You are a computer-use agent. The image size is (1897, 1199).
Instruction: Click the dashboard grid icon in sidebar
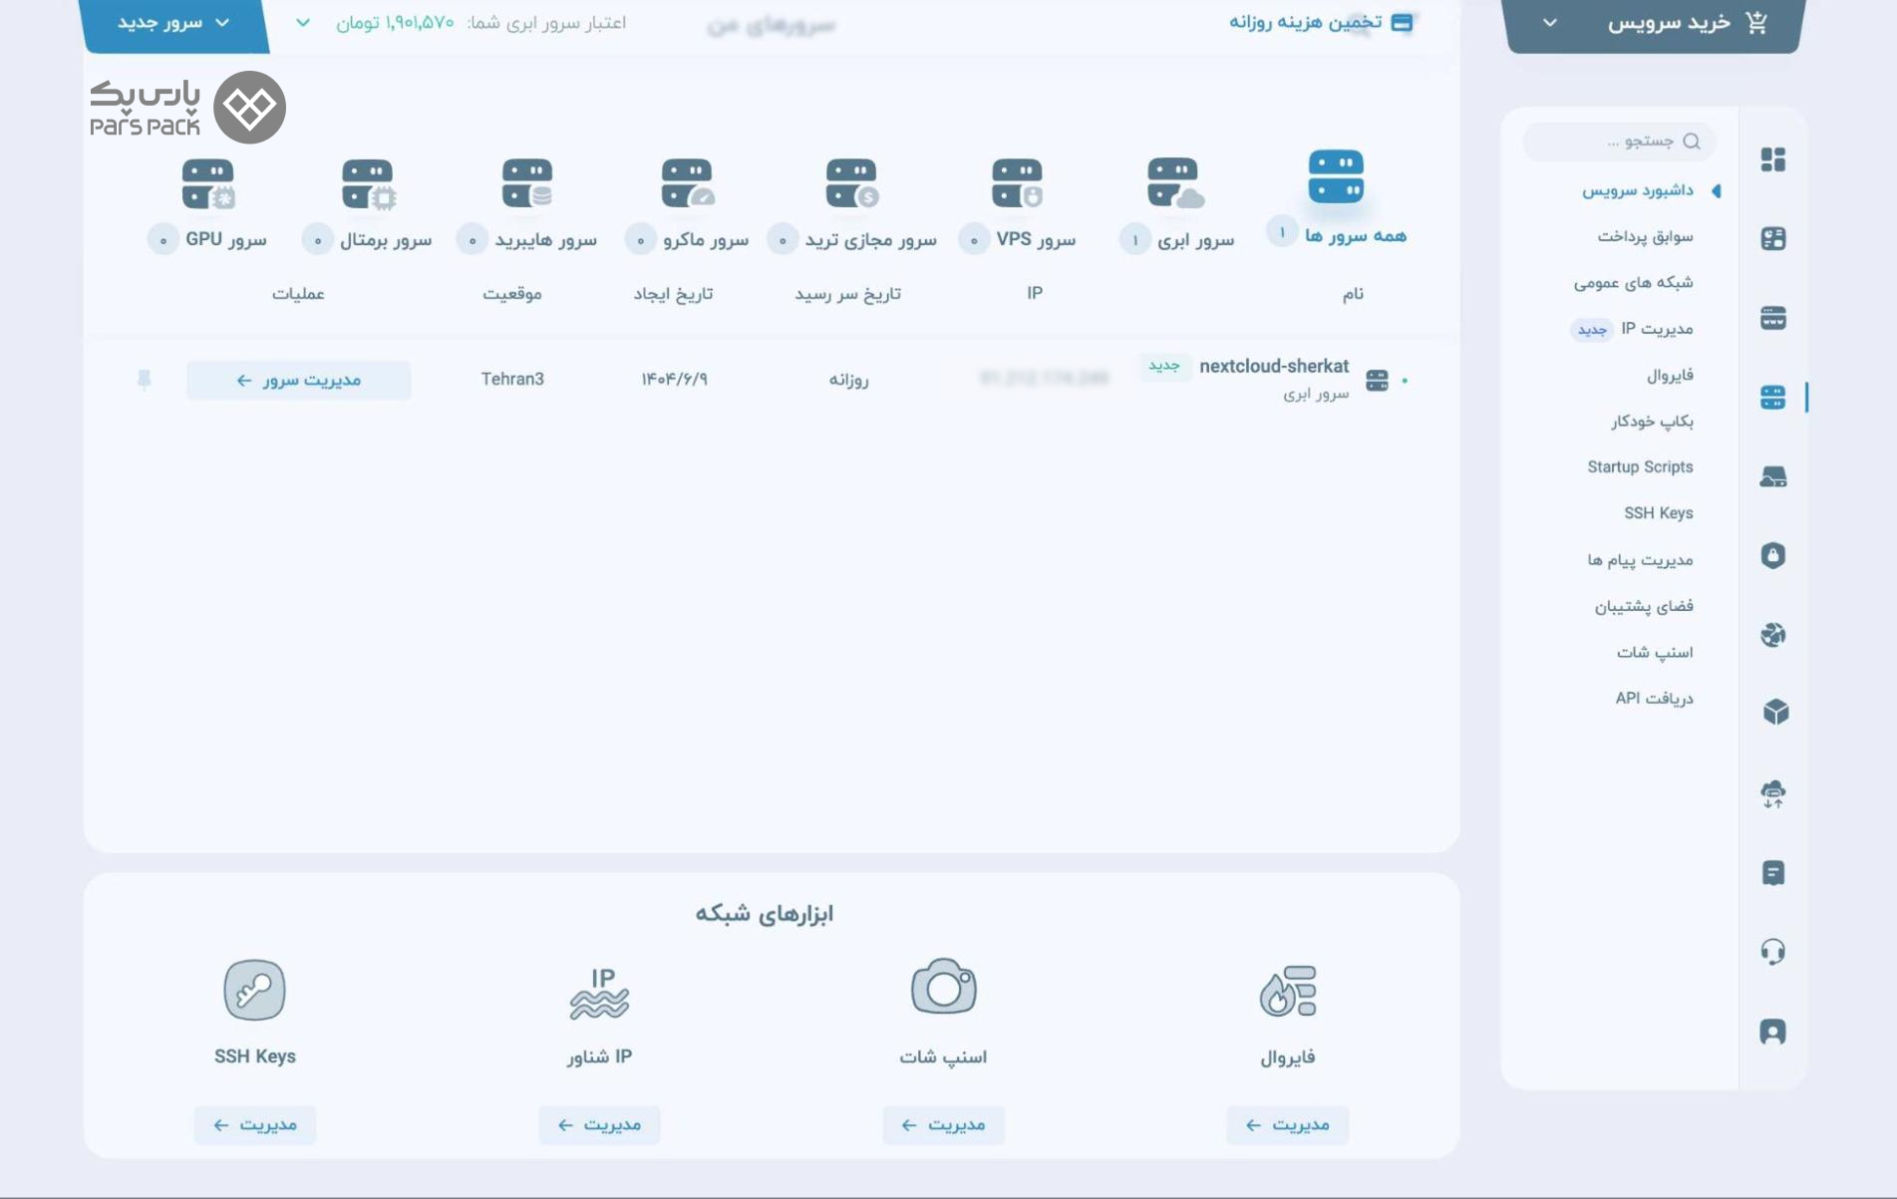coord(1772,159)
